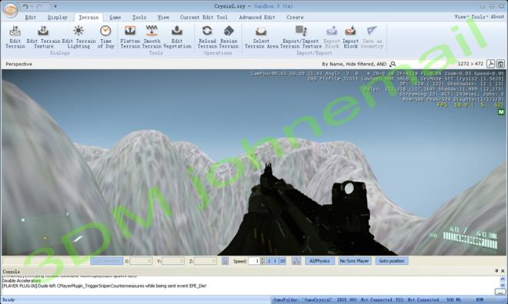Screen dimensions: 508x304
Task: Switch to the Game ribbon tab
Action: [115, 18]
